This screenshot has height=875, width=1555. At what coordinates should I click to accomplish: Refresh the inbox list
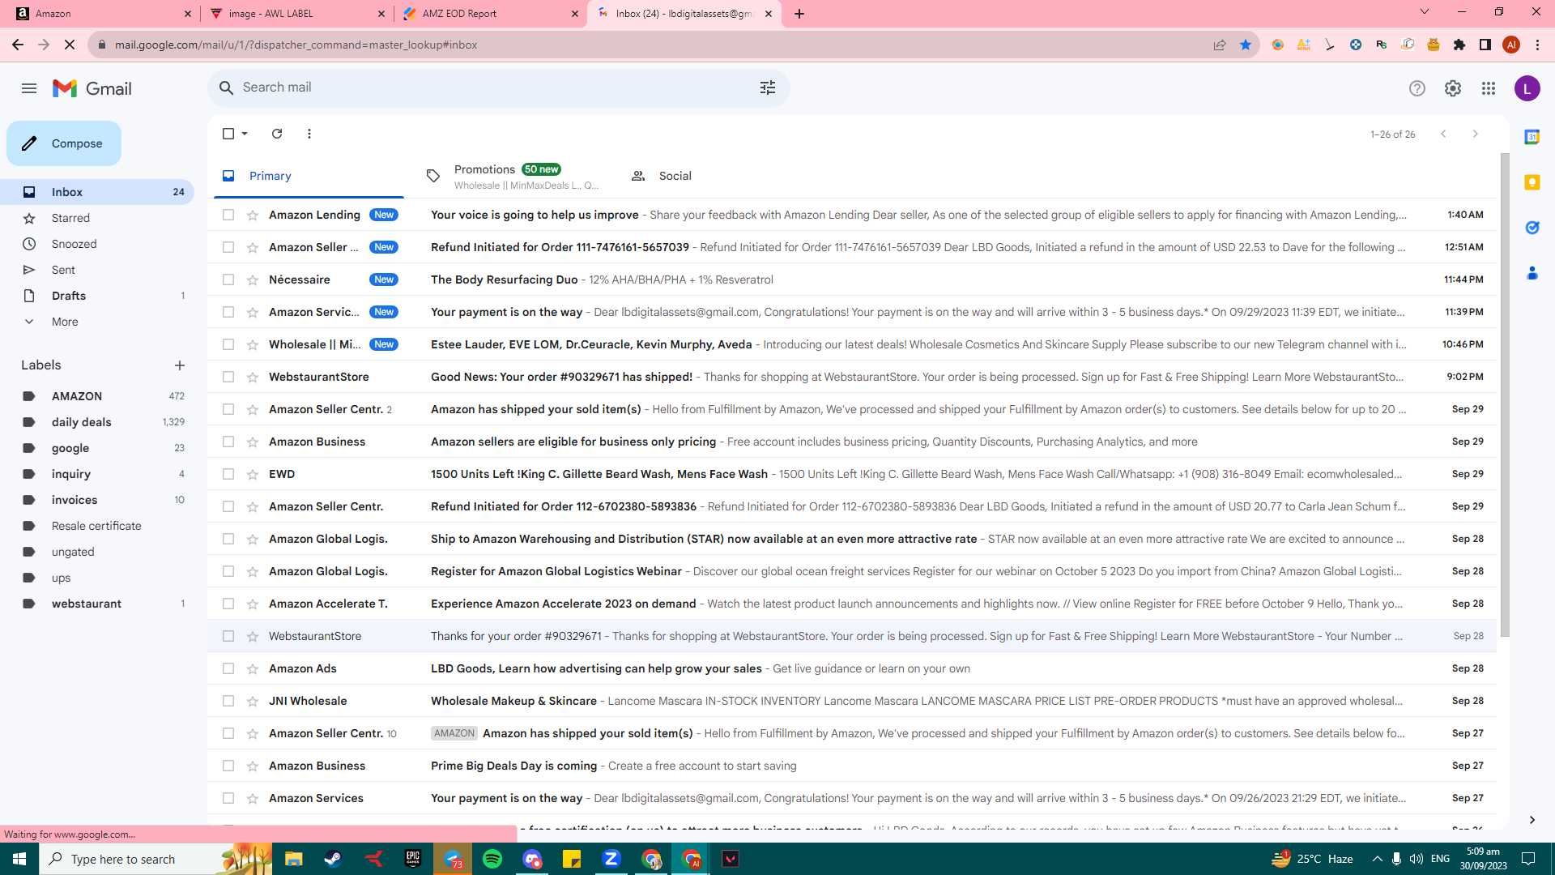coord(277,134)
